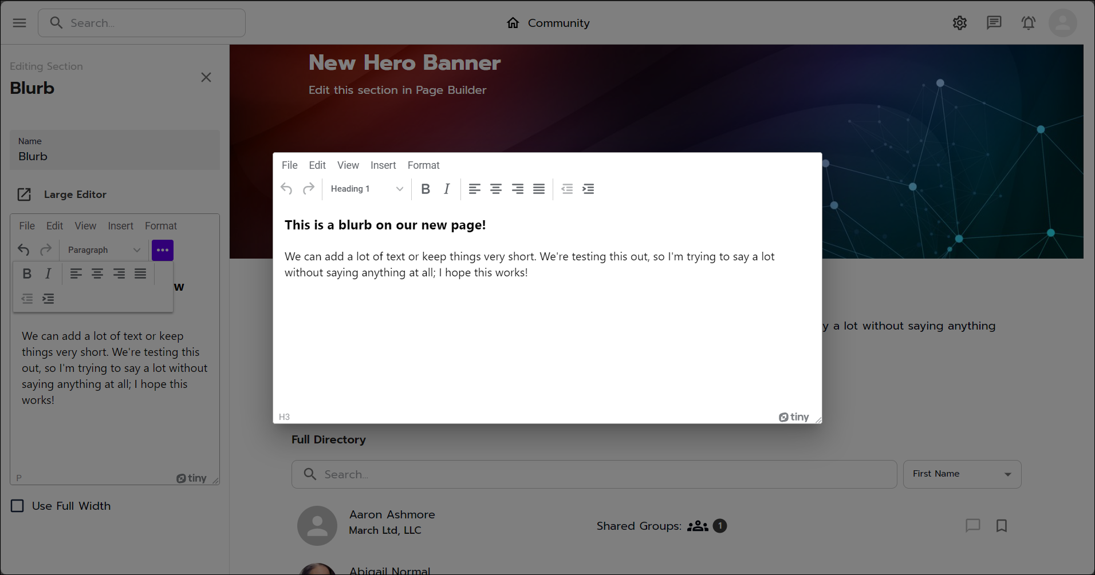1095x575 pixels.
Task: Open the notifications bell
Action: [x=1028, y=23]
